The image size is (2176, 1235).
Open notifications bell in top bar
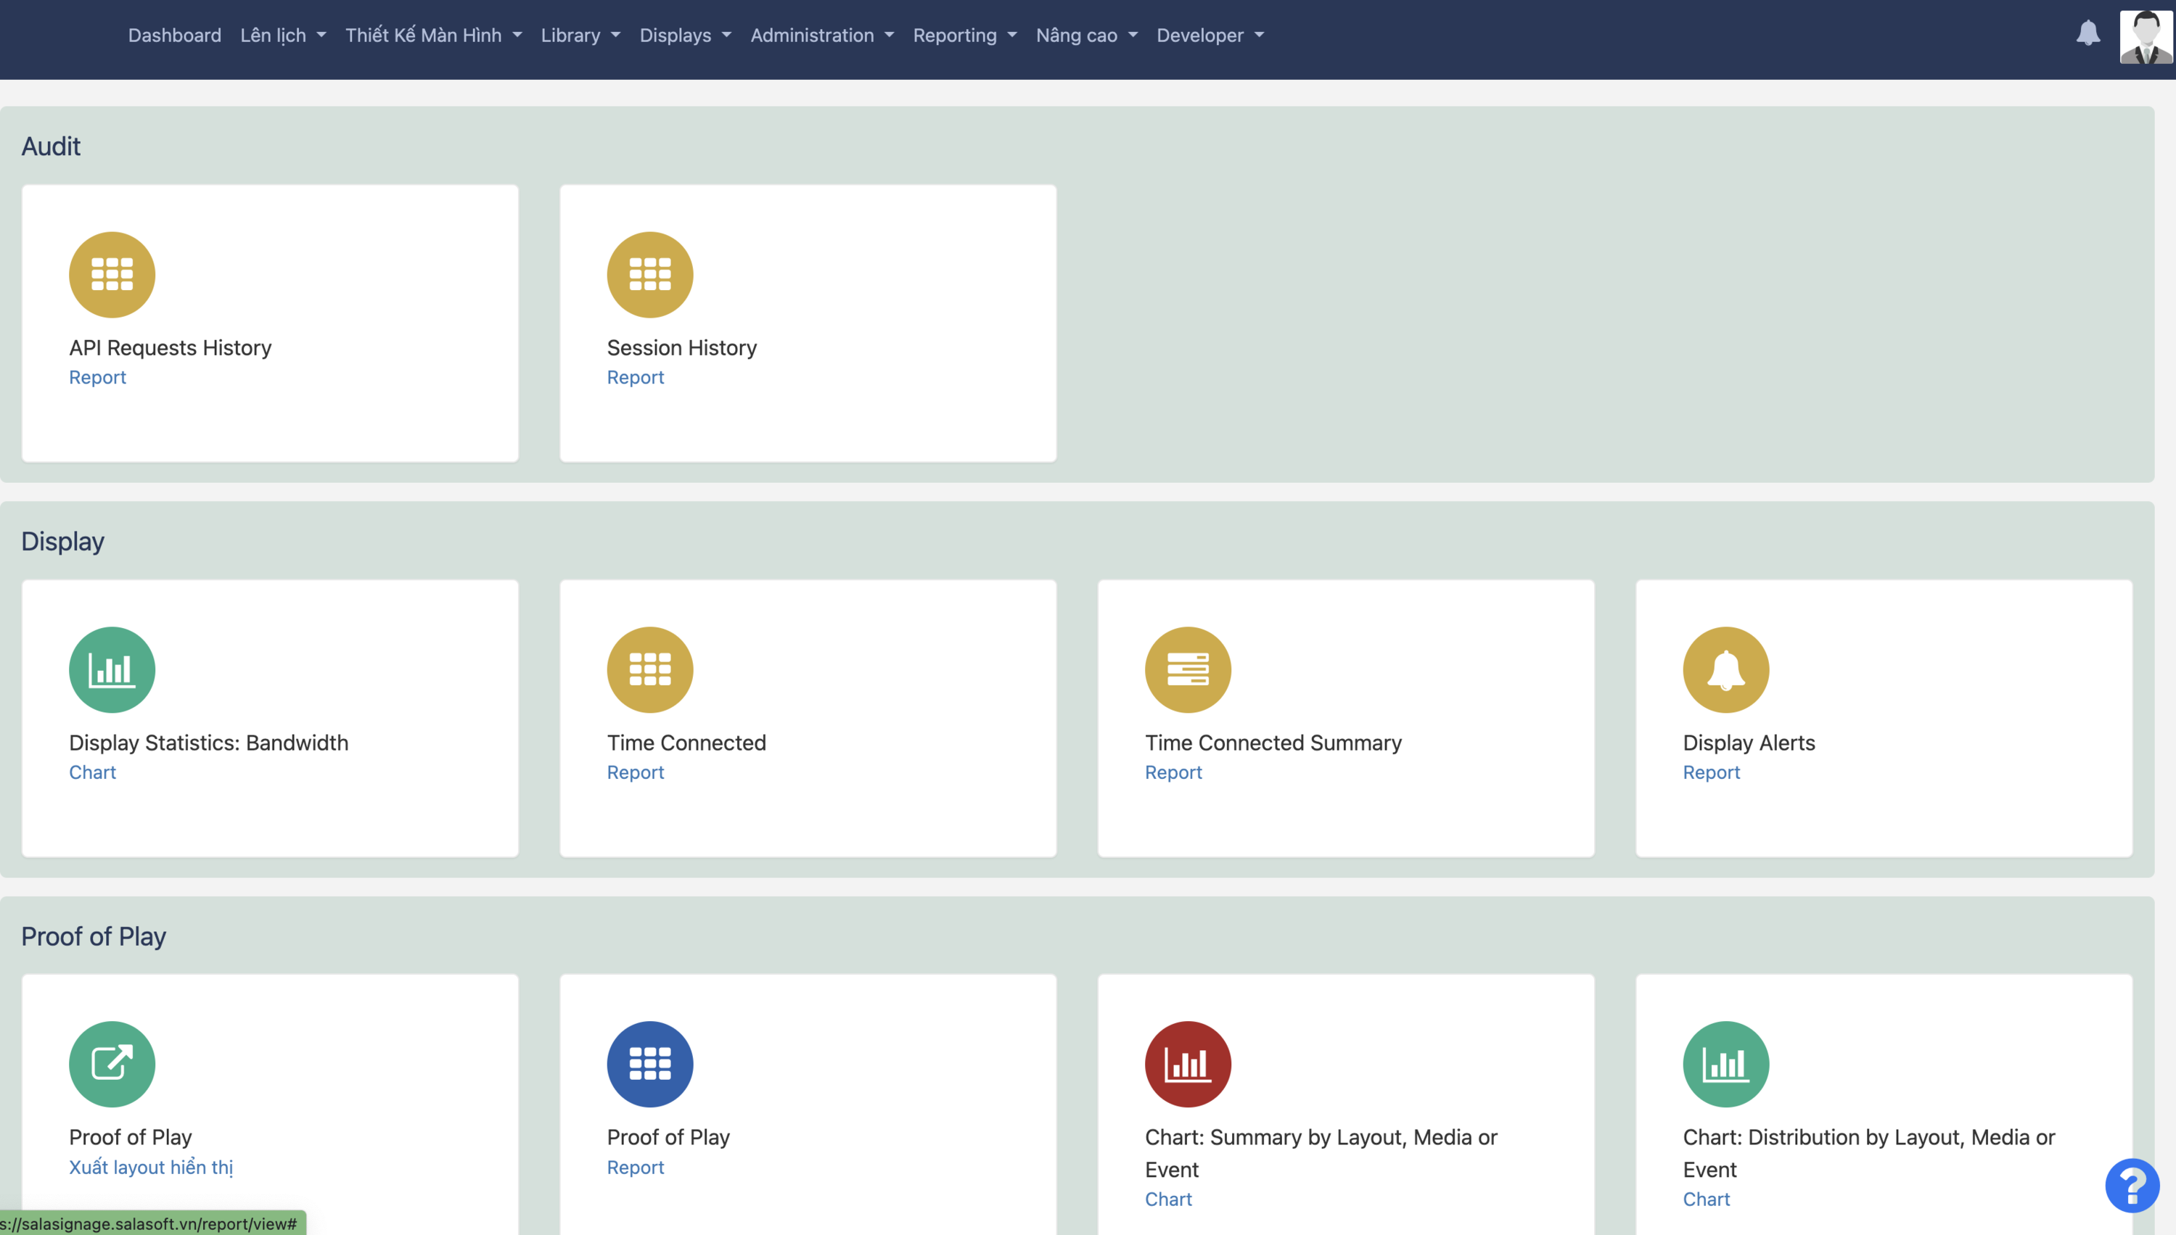pos(2087,34)
